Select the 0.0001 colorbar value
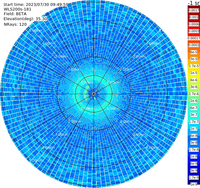The image size is (200, 188). (x=194, y=45)
